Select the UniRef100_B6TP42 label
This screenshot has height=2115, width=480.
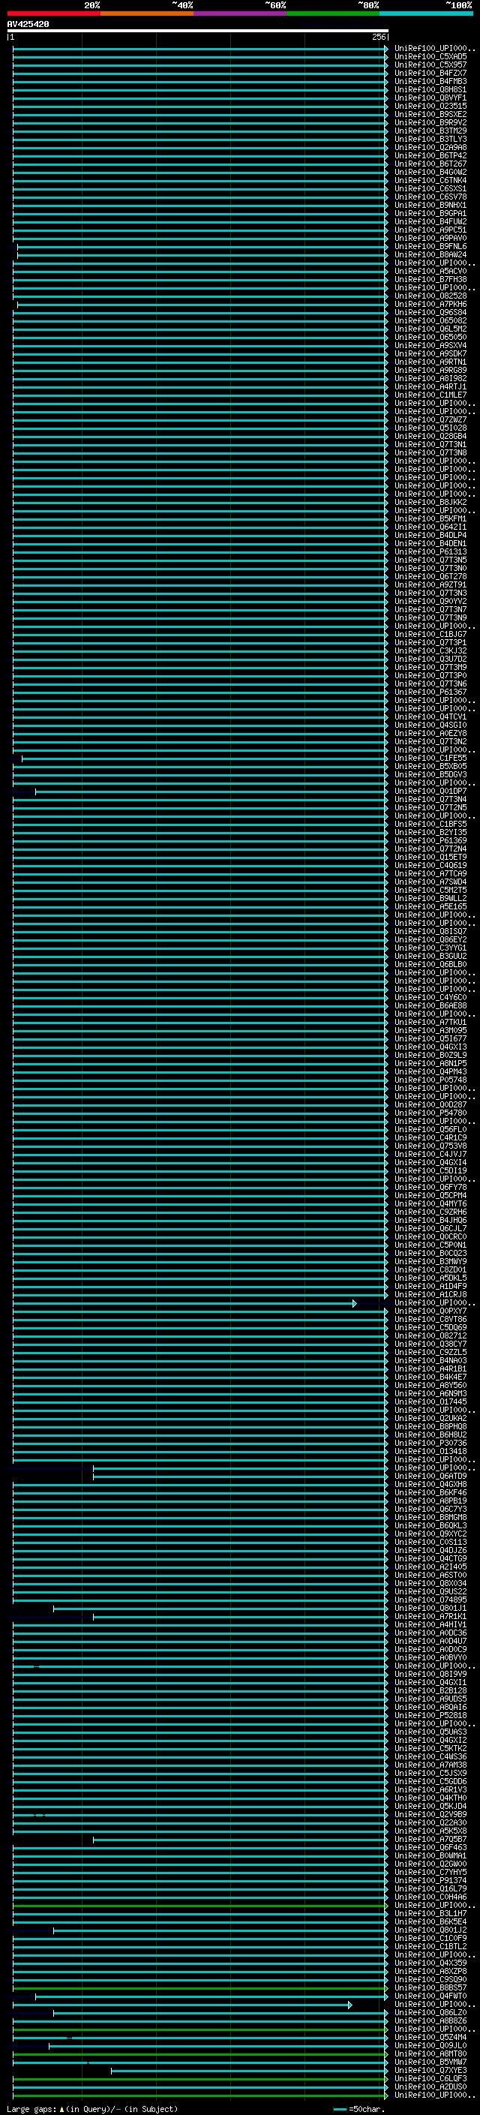(430, 156)
